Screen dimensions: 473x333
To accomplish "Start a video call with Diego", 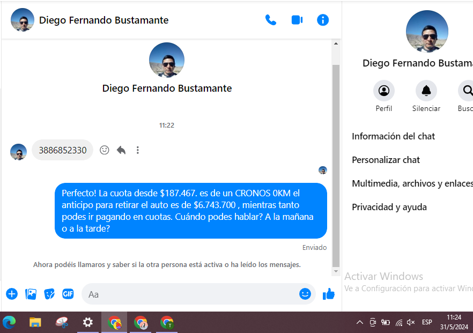I will pos(297,20).
